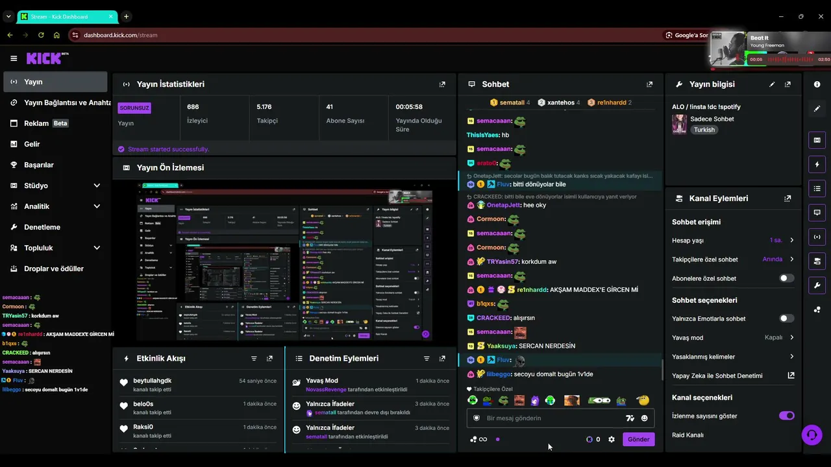Open chat settings gear next to Gönder
Image resolution: width=831 pixels, height=467 pixels.
[x=612, y=439]
